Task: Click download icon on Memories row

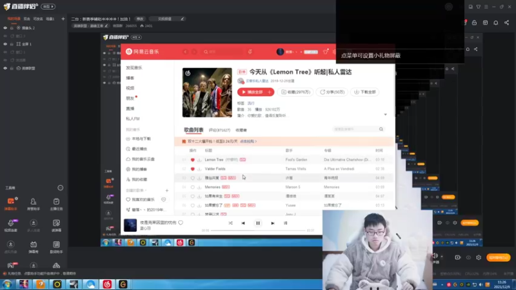Action: (x=199, y=187)
